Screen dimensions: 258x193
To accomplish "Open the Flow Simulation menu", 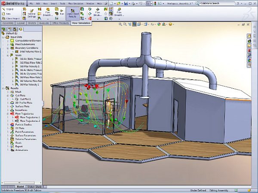I will point(74,3).
